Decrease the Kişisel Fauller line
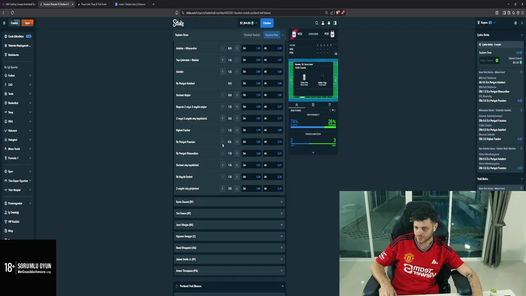The image size is (526, 296). tap(223, 130)
